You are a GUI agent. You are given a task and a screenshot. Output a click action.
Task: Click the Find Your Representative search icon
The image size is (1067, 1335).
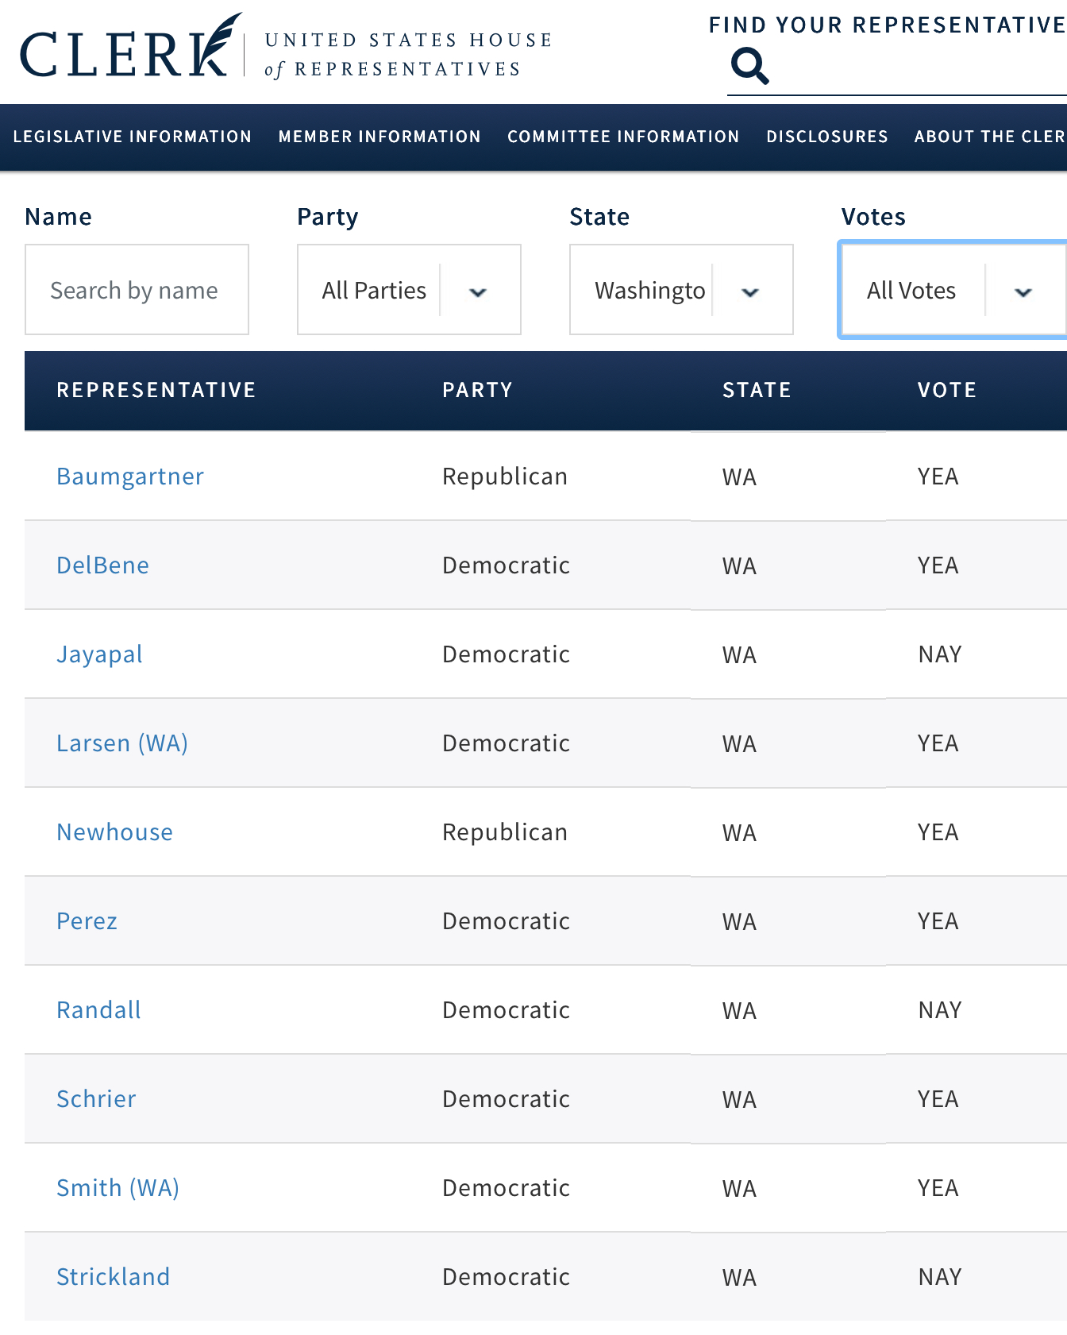749,66
